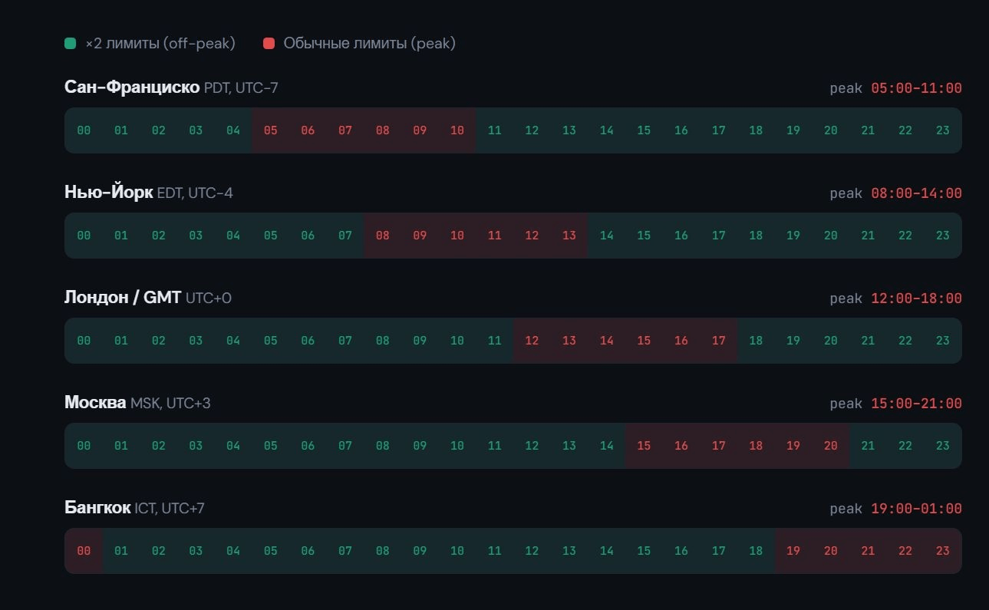Click hour 23 in the Сан-Франциско timeline
989x610 pixels.
[942, 130]
